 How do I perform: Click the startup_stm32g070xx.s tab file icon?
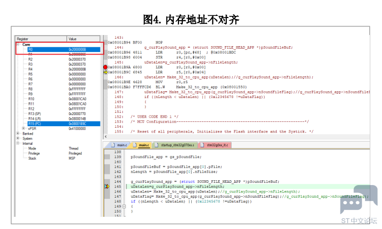(157, 145)
